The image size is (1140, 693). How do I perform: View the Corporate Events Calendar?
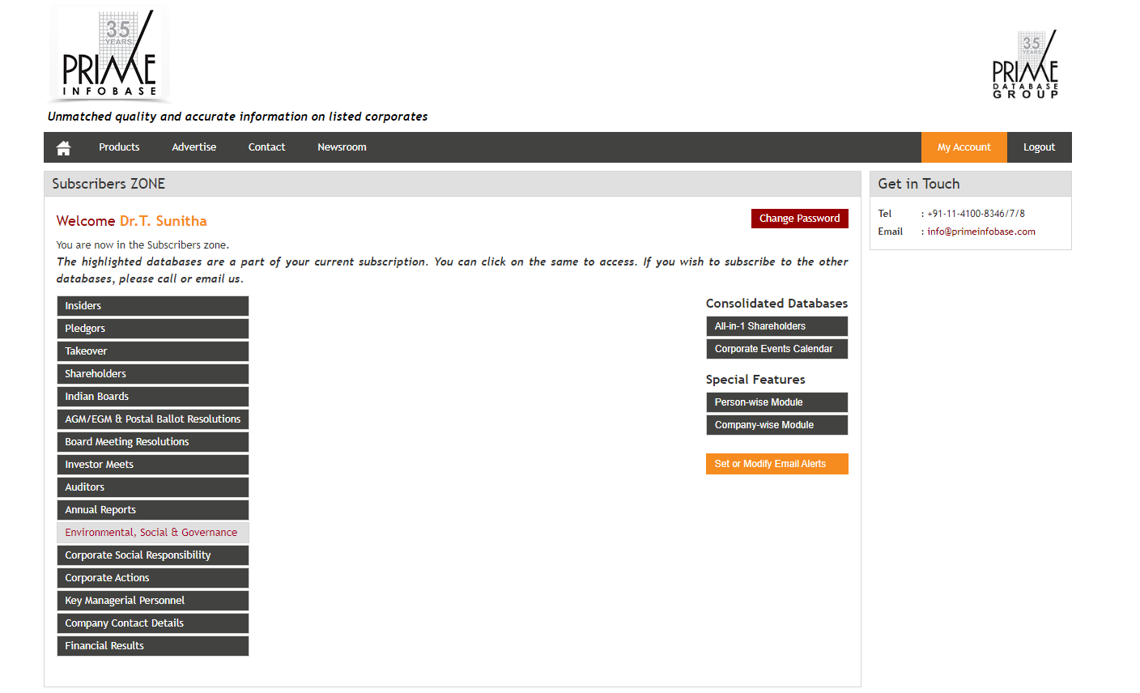776,349
